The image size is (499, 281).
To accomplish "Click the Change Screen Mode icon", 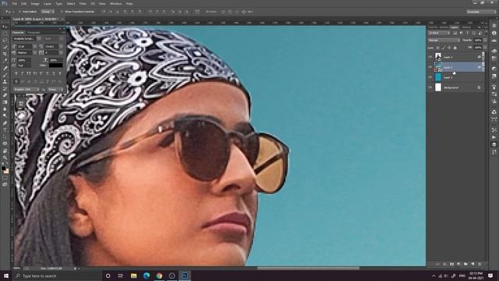I will 5,184.
